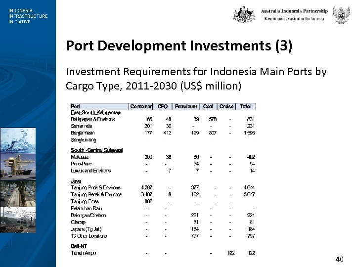Image resolution: width=356 pixels, height=267 pixels.
Task: Click the 'Pare-Pare' row label
Action: click(81, 164)
